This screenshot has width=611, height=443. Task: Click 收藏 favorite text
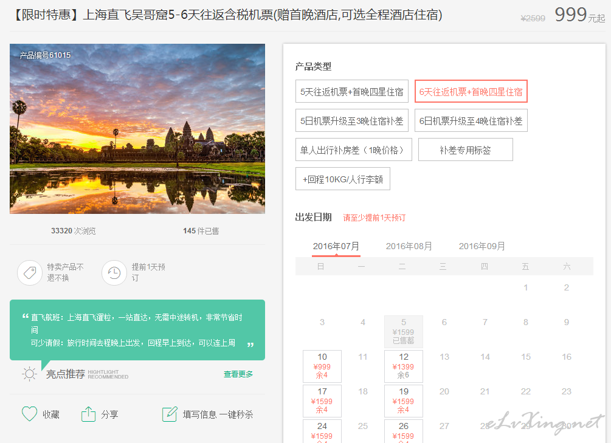click(51, 414)
